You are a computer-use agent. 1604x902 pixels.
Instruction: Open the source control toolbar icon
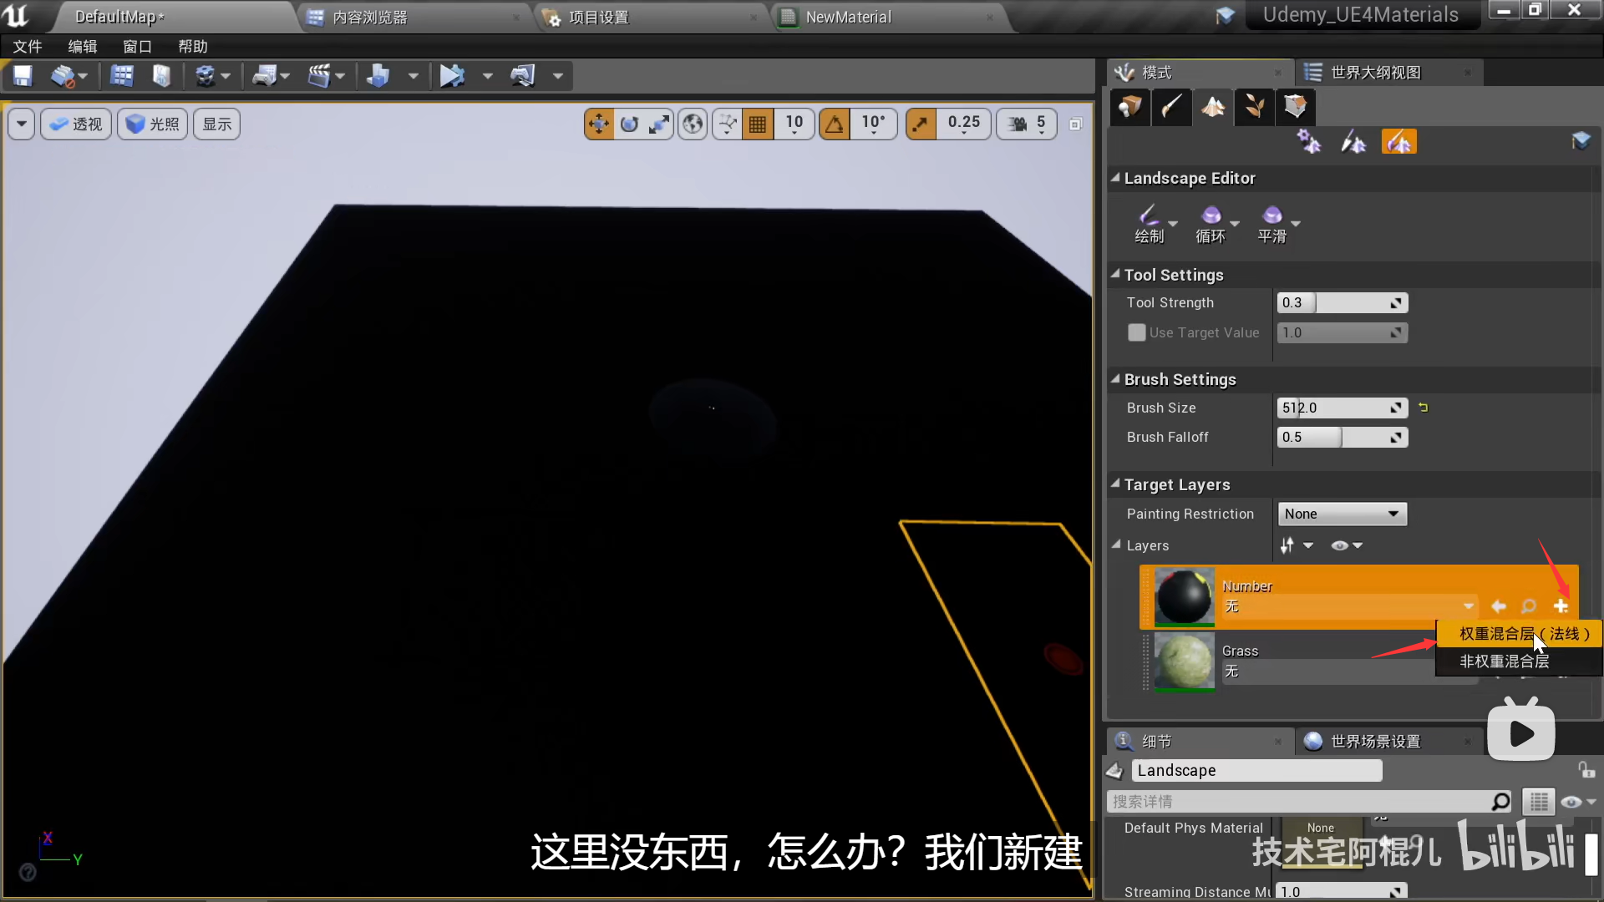(63, 76)
